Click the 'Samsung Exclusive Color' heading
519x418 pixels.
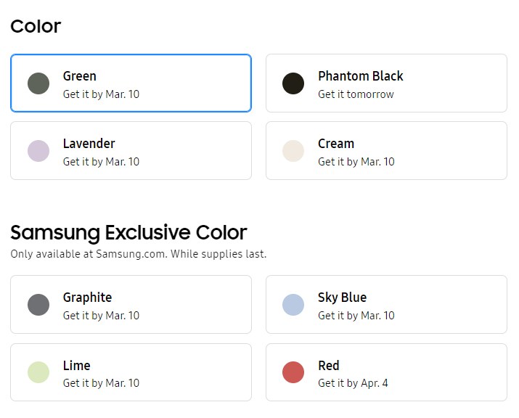[x=128, y=232]
